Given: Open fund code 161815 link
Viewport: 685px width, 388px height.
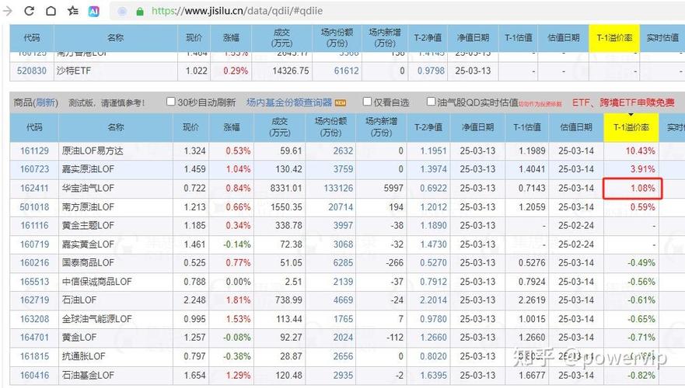Looking at the screenshot, I should (34, 356).
